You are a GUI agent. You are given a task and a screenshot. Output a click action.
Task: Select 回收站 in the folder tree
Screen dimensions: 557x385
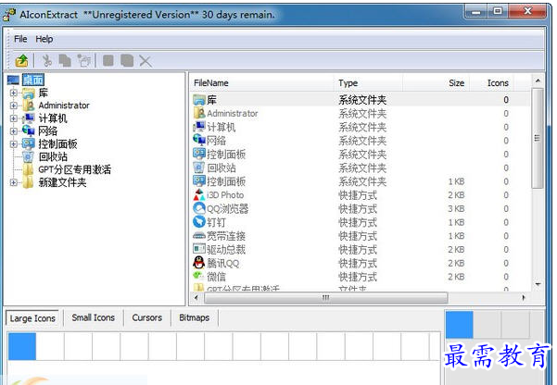click(x=53, y=156)
